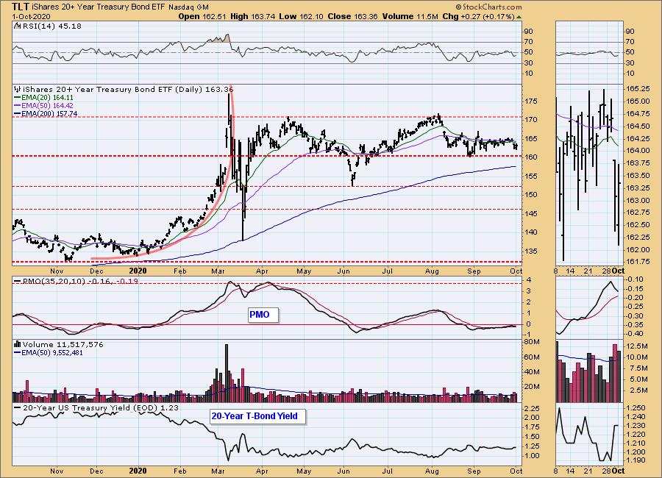662x478 pixels.
Task: Select the chart title iShares 20+ Year Treasury Bond ETF at top
Action: 99,7
